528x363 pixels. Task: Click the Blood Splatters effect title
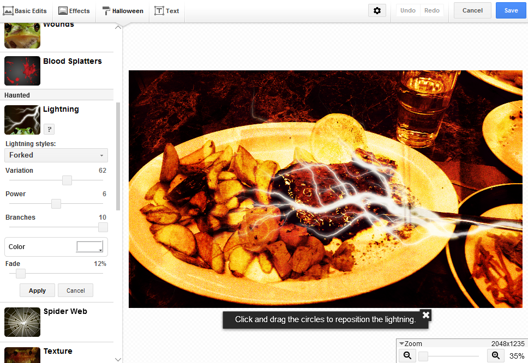pos(73,61)
